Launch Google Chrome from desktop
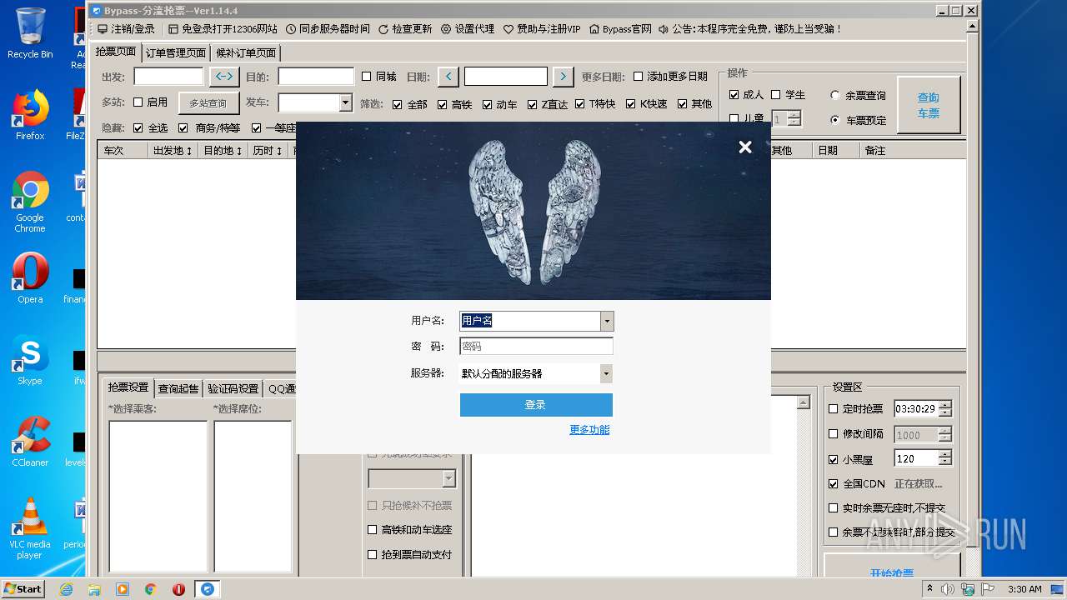Viewport: 1067px width, 600px height. (30, 202)
